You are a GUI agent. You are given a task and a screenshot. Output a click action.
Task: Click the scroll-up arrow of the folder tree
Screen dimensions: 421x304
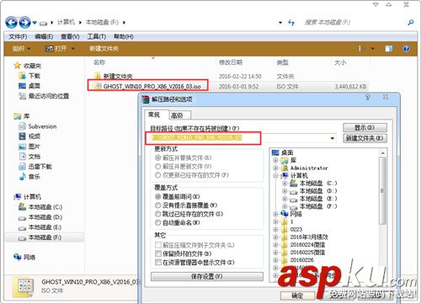click(382, 153)
